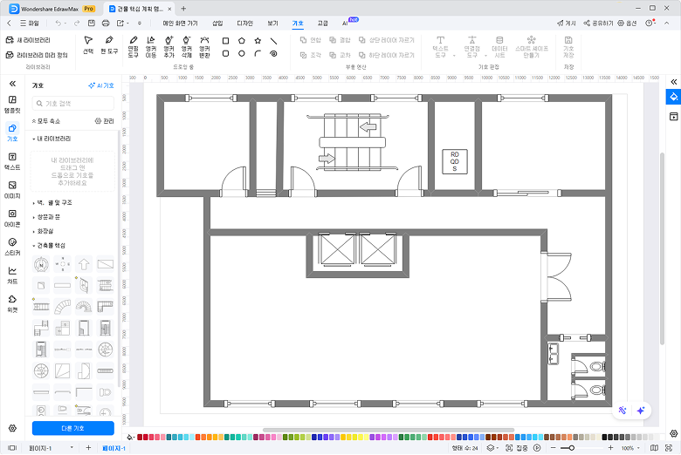Image resolution: width=681 pixels, height=455 pixels.
Task: Switch to the Design tab (디자인)
Action: coord(245,23)
